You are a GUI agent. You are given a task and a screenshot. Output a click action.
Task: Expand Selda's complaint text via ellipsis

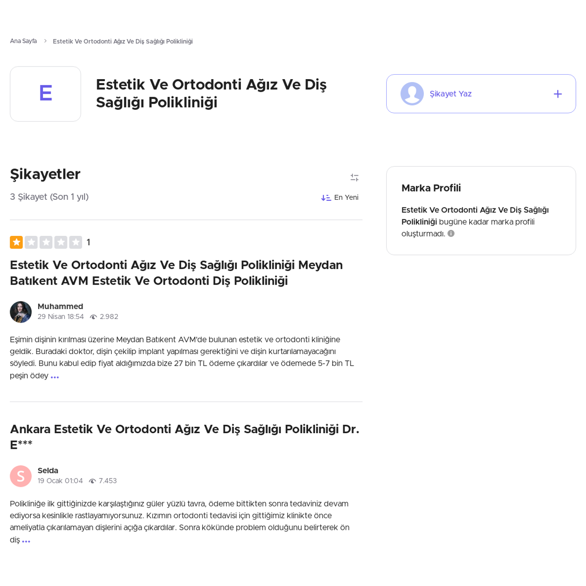26,541
